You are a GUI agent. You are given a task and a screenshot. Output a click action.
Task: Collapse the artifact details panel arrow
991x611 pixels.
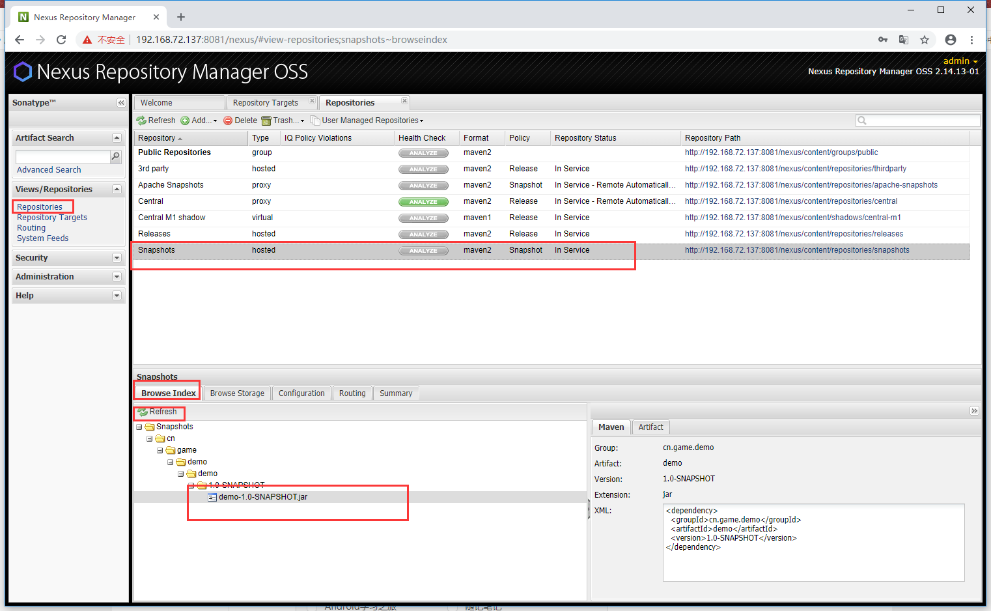[x=974, y=411]
